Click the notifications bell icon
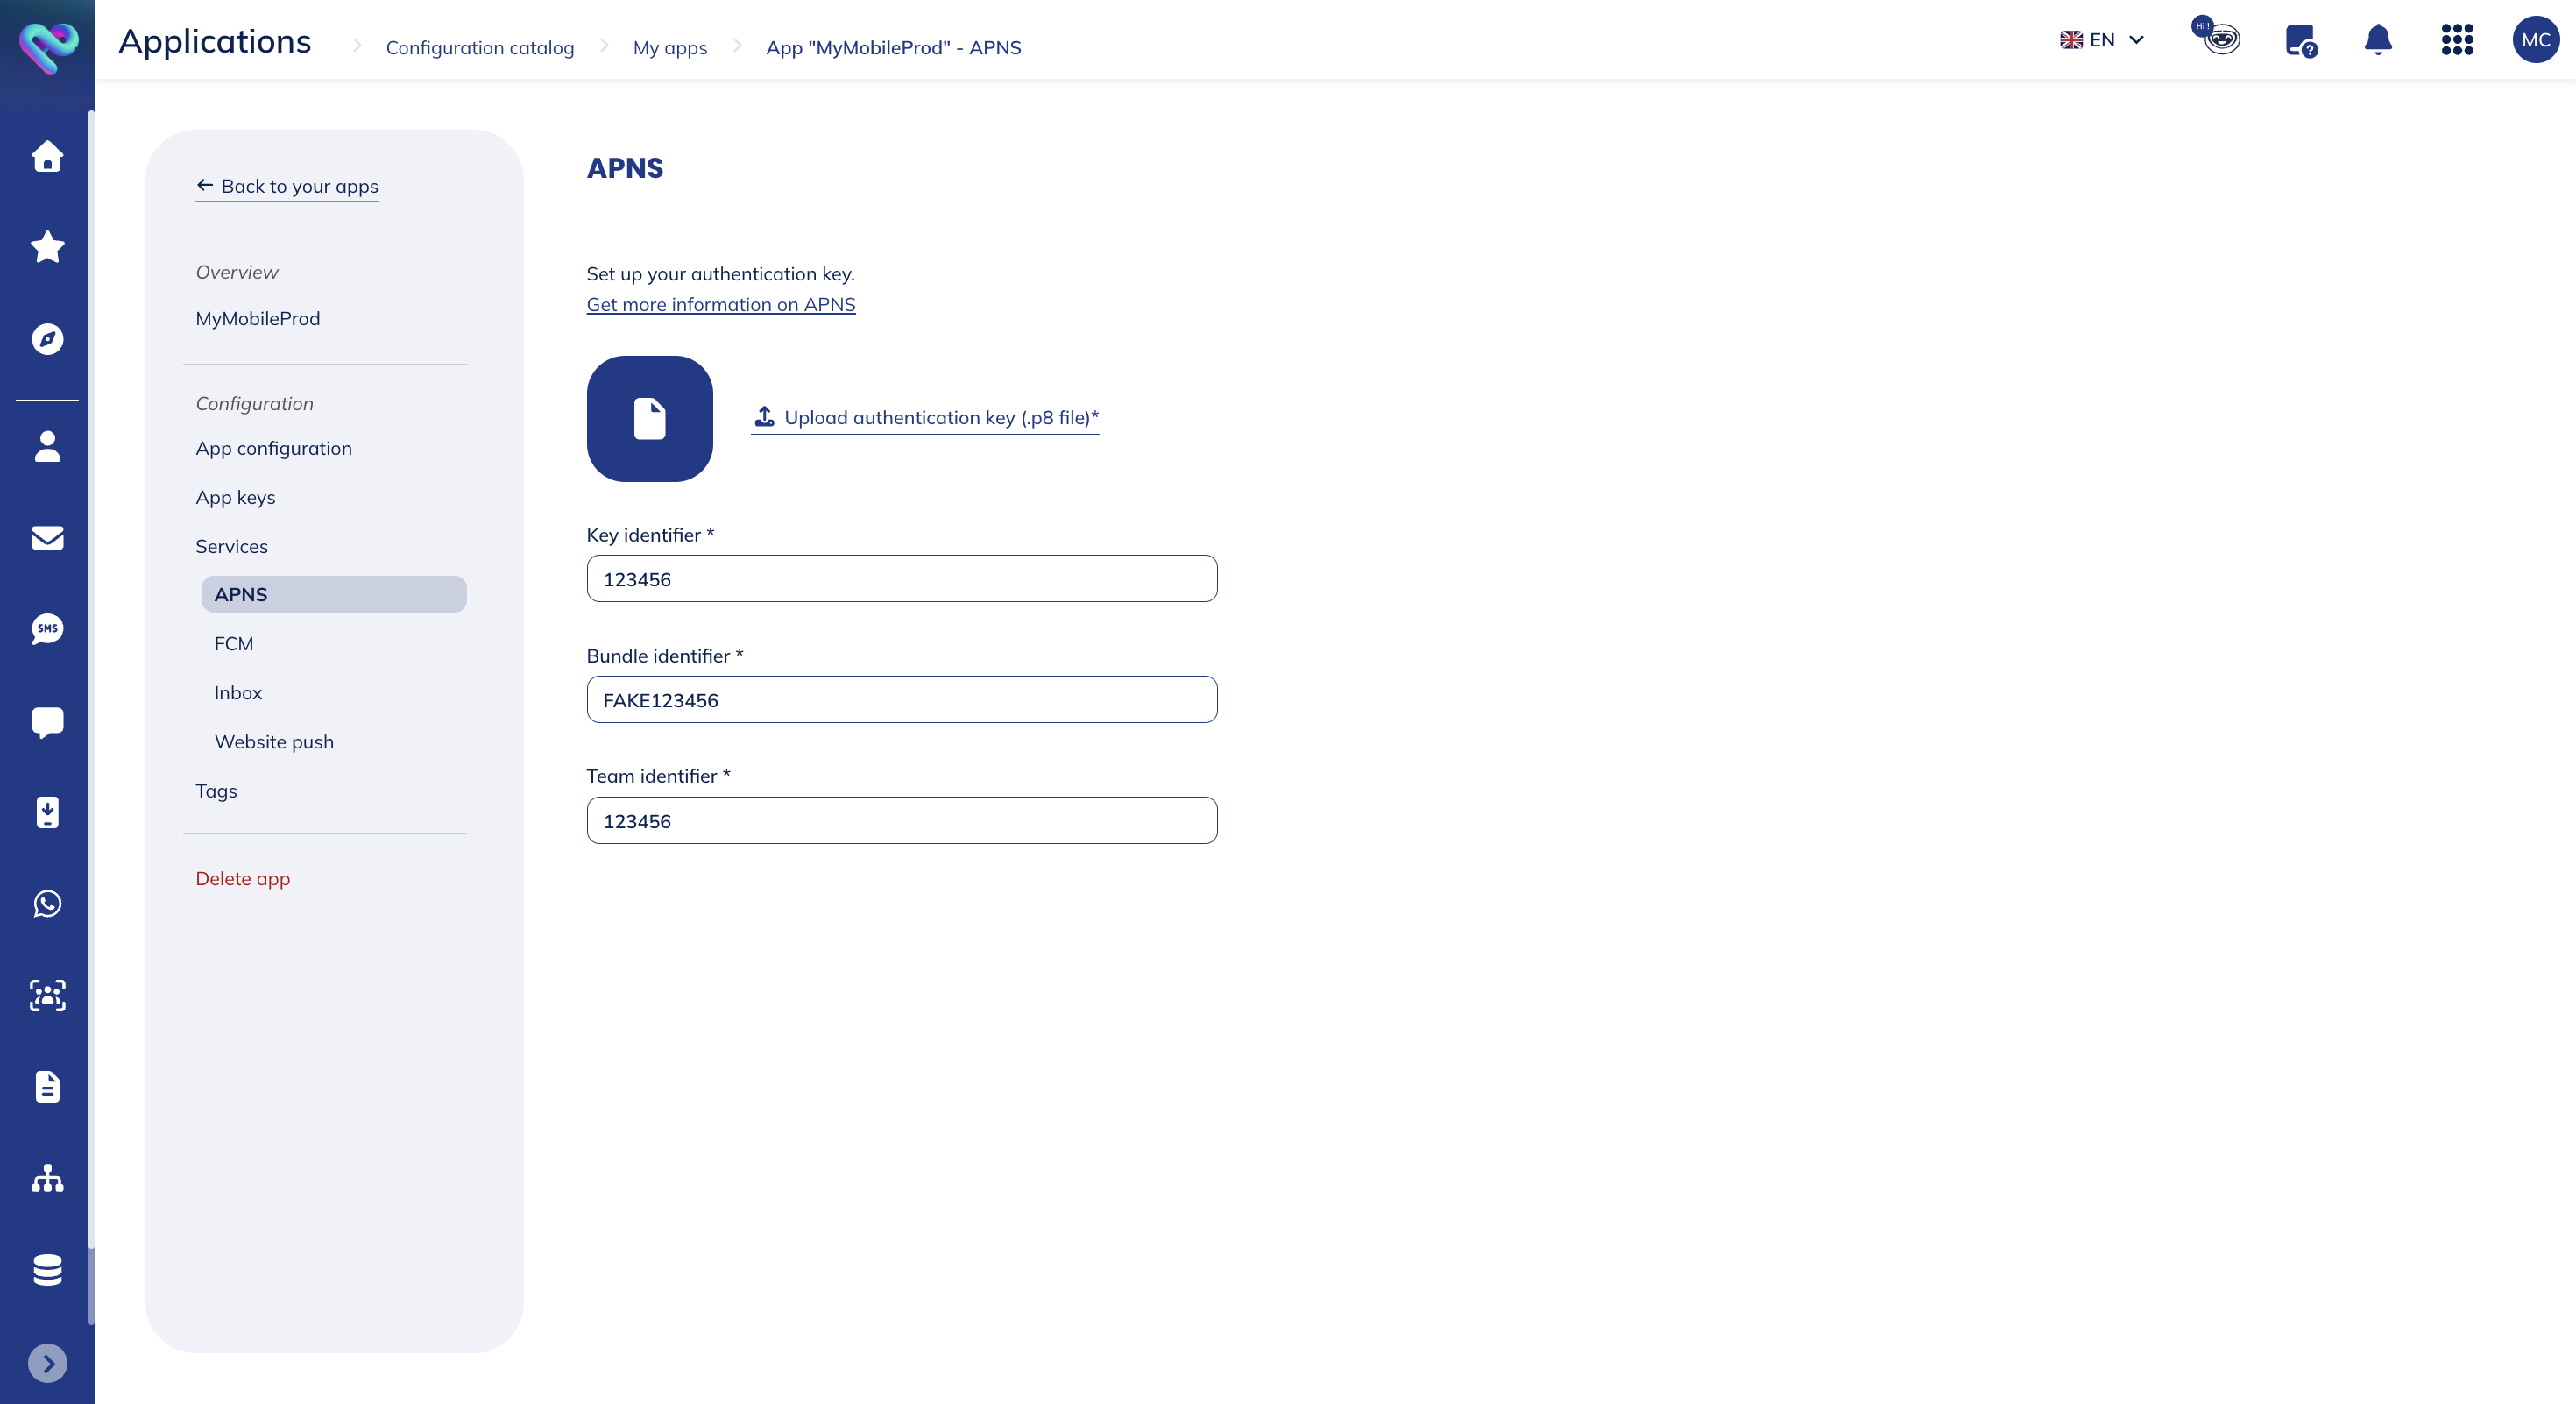 pyautogui.click(x=2378, y=40)
